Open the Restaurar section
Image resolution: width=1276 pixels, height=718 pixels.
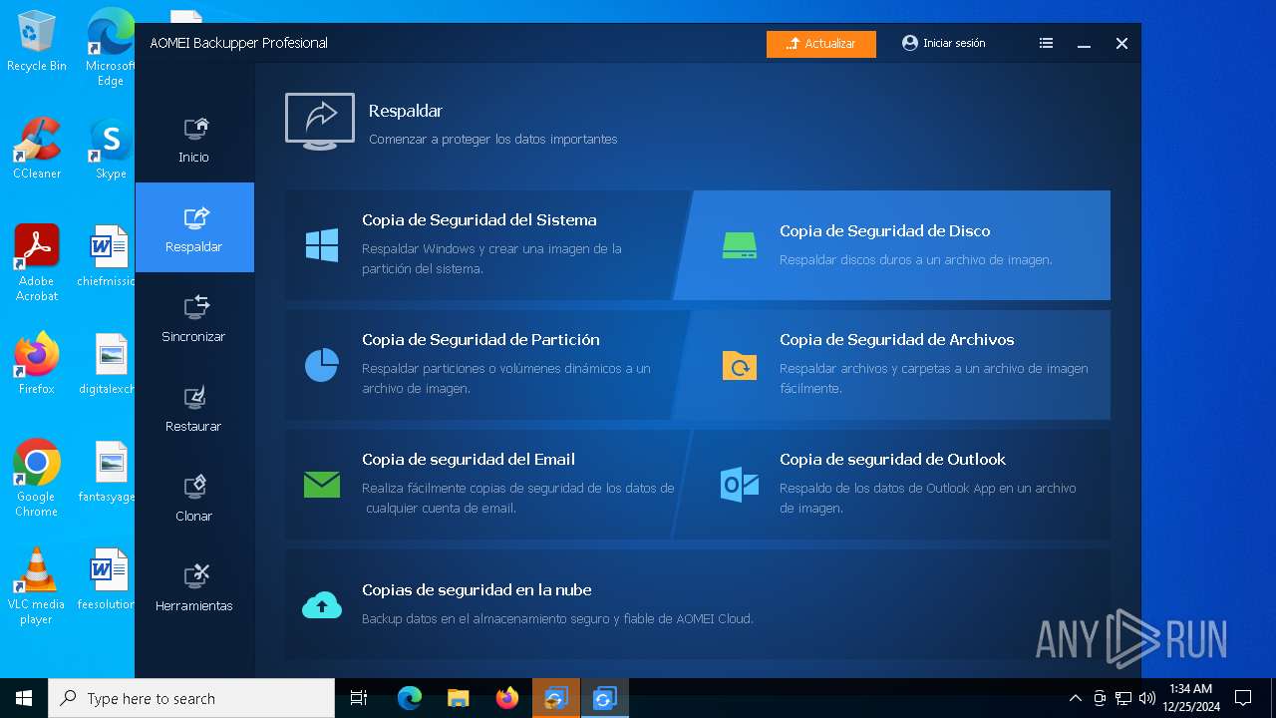click(194, 407)
